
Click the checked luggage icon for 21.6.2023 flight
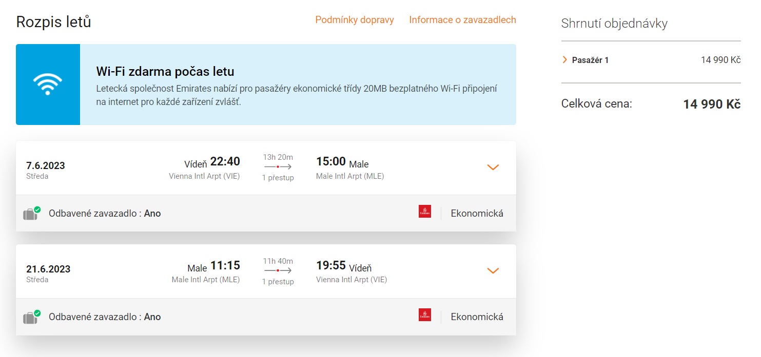click(x=32, y=317)
